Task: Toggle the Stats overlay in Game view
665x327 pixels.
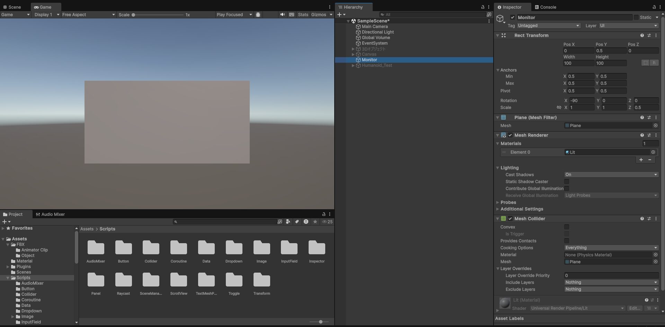Action: click(x=303, y=15)
